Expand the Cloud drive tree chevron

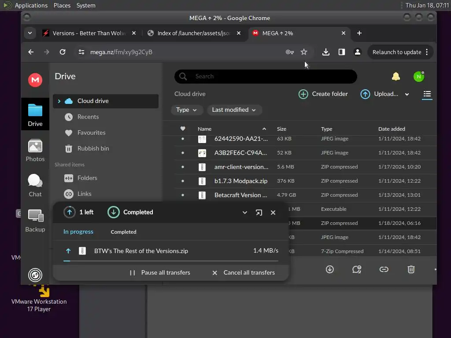pos(59,101)
